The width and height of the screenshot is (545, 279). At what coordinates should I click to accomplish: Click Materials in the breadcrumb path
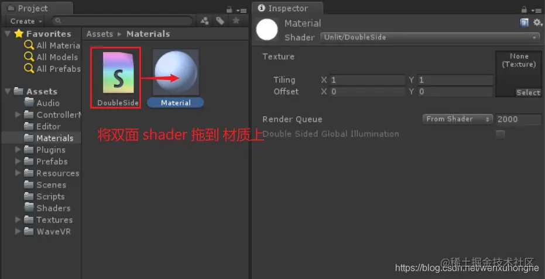149,34
